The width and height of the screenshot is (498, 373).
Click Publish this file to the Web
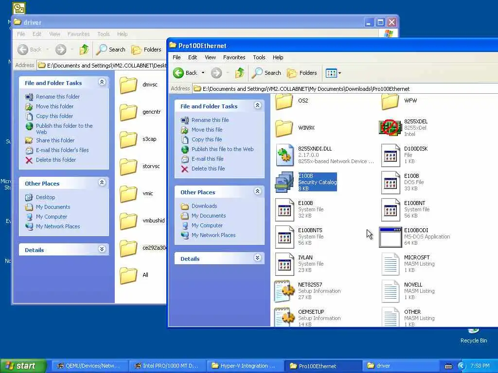pos(222,149)
